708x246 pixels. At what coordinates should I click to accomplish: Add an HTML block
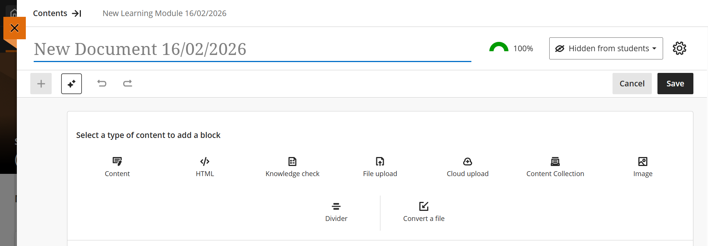coord(205,167)
